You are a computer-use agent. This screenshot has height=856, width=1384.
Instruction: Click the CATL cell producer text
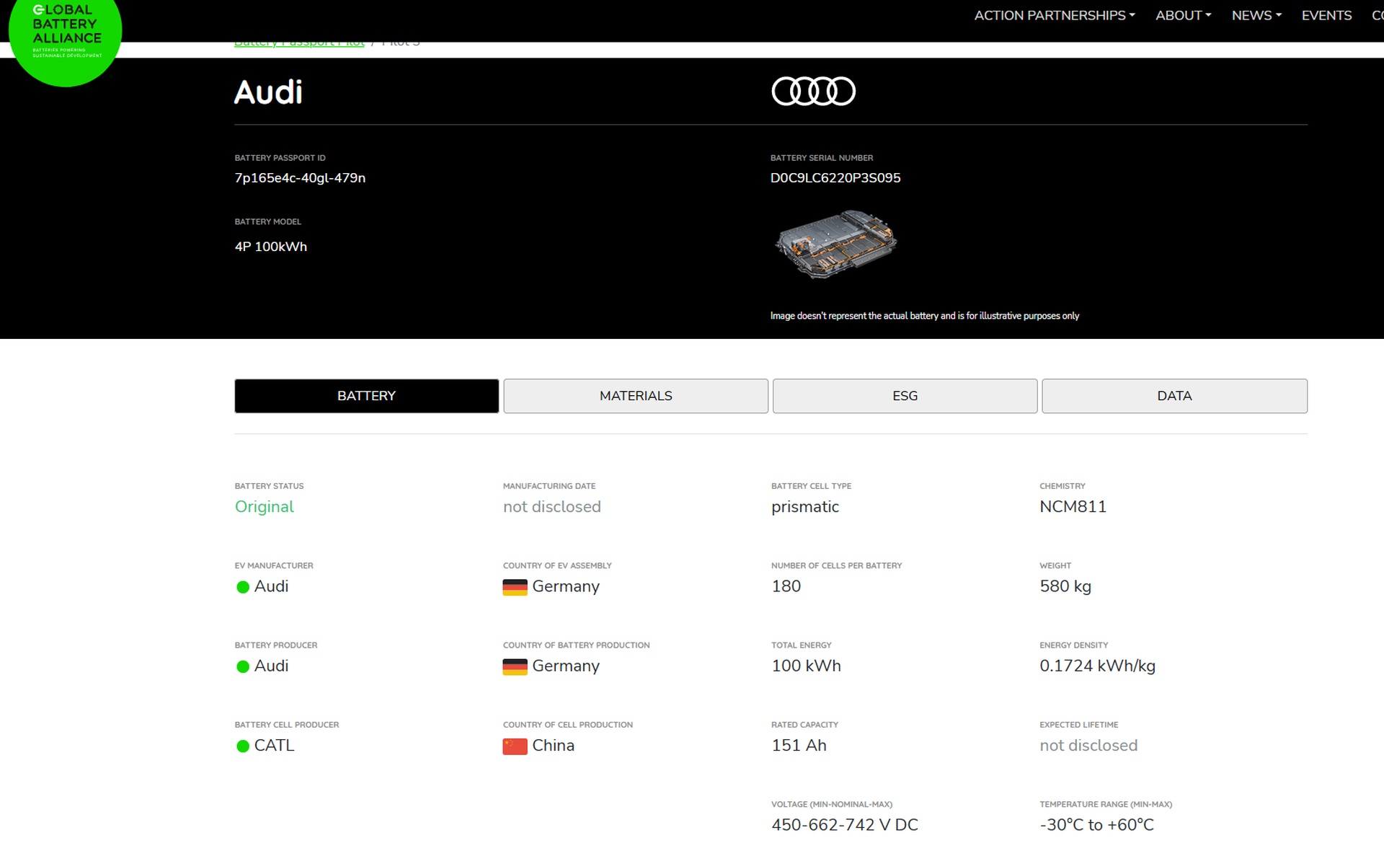tap(274, 746)
